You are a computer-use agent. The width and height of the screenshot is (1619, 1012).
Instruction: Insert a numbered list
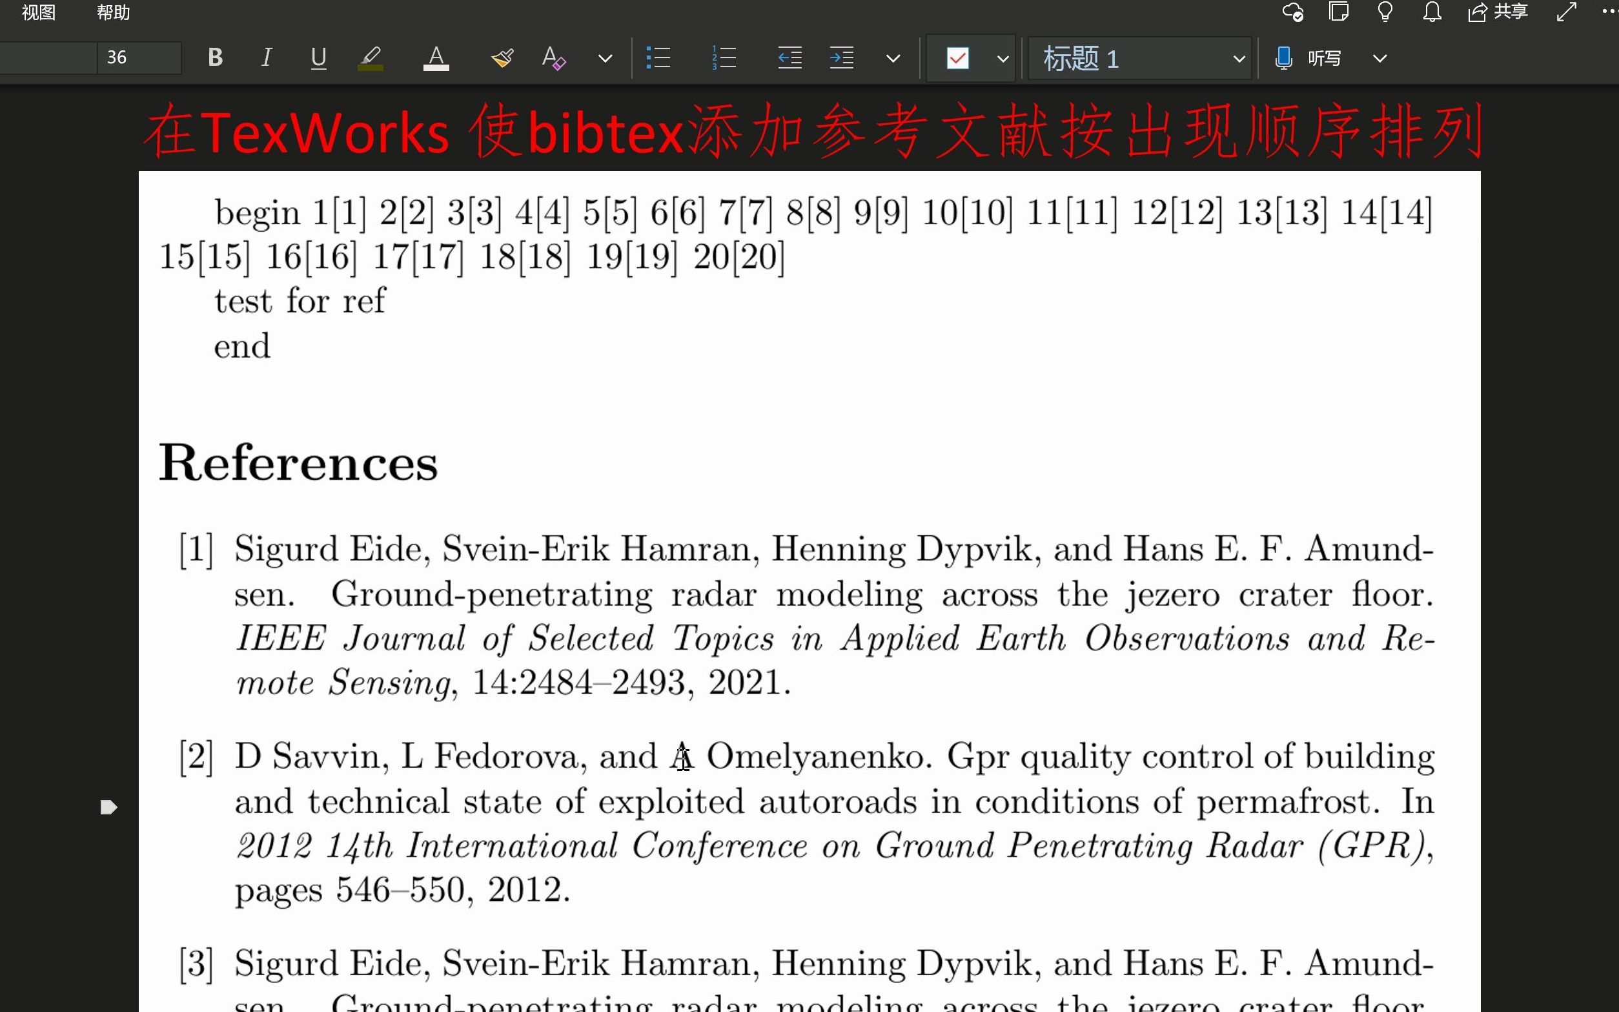(x=724, y=58)
